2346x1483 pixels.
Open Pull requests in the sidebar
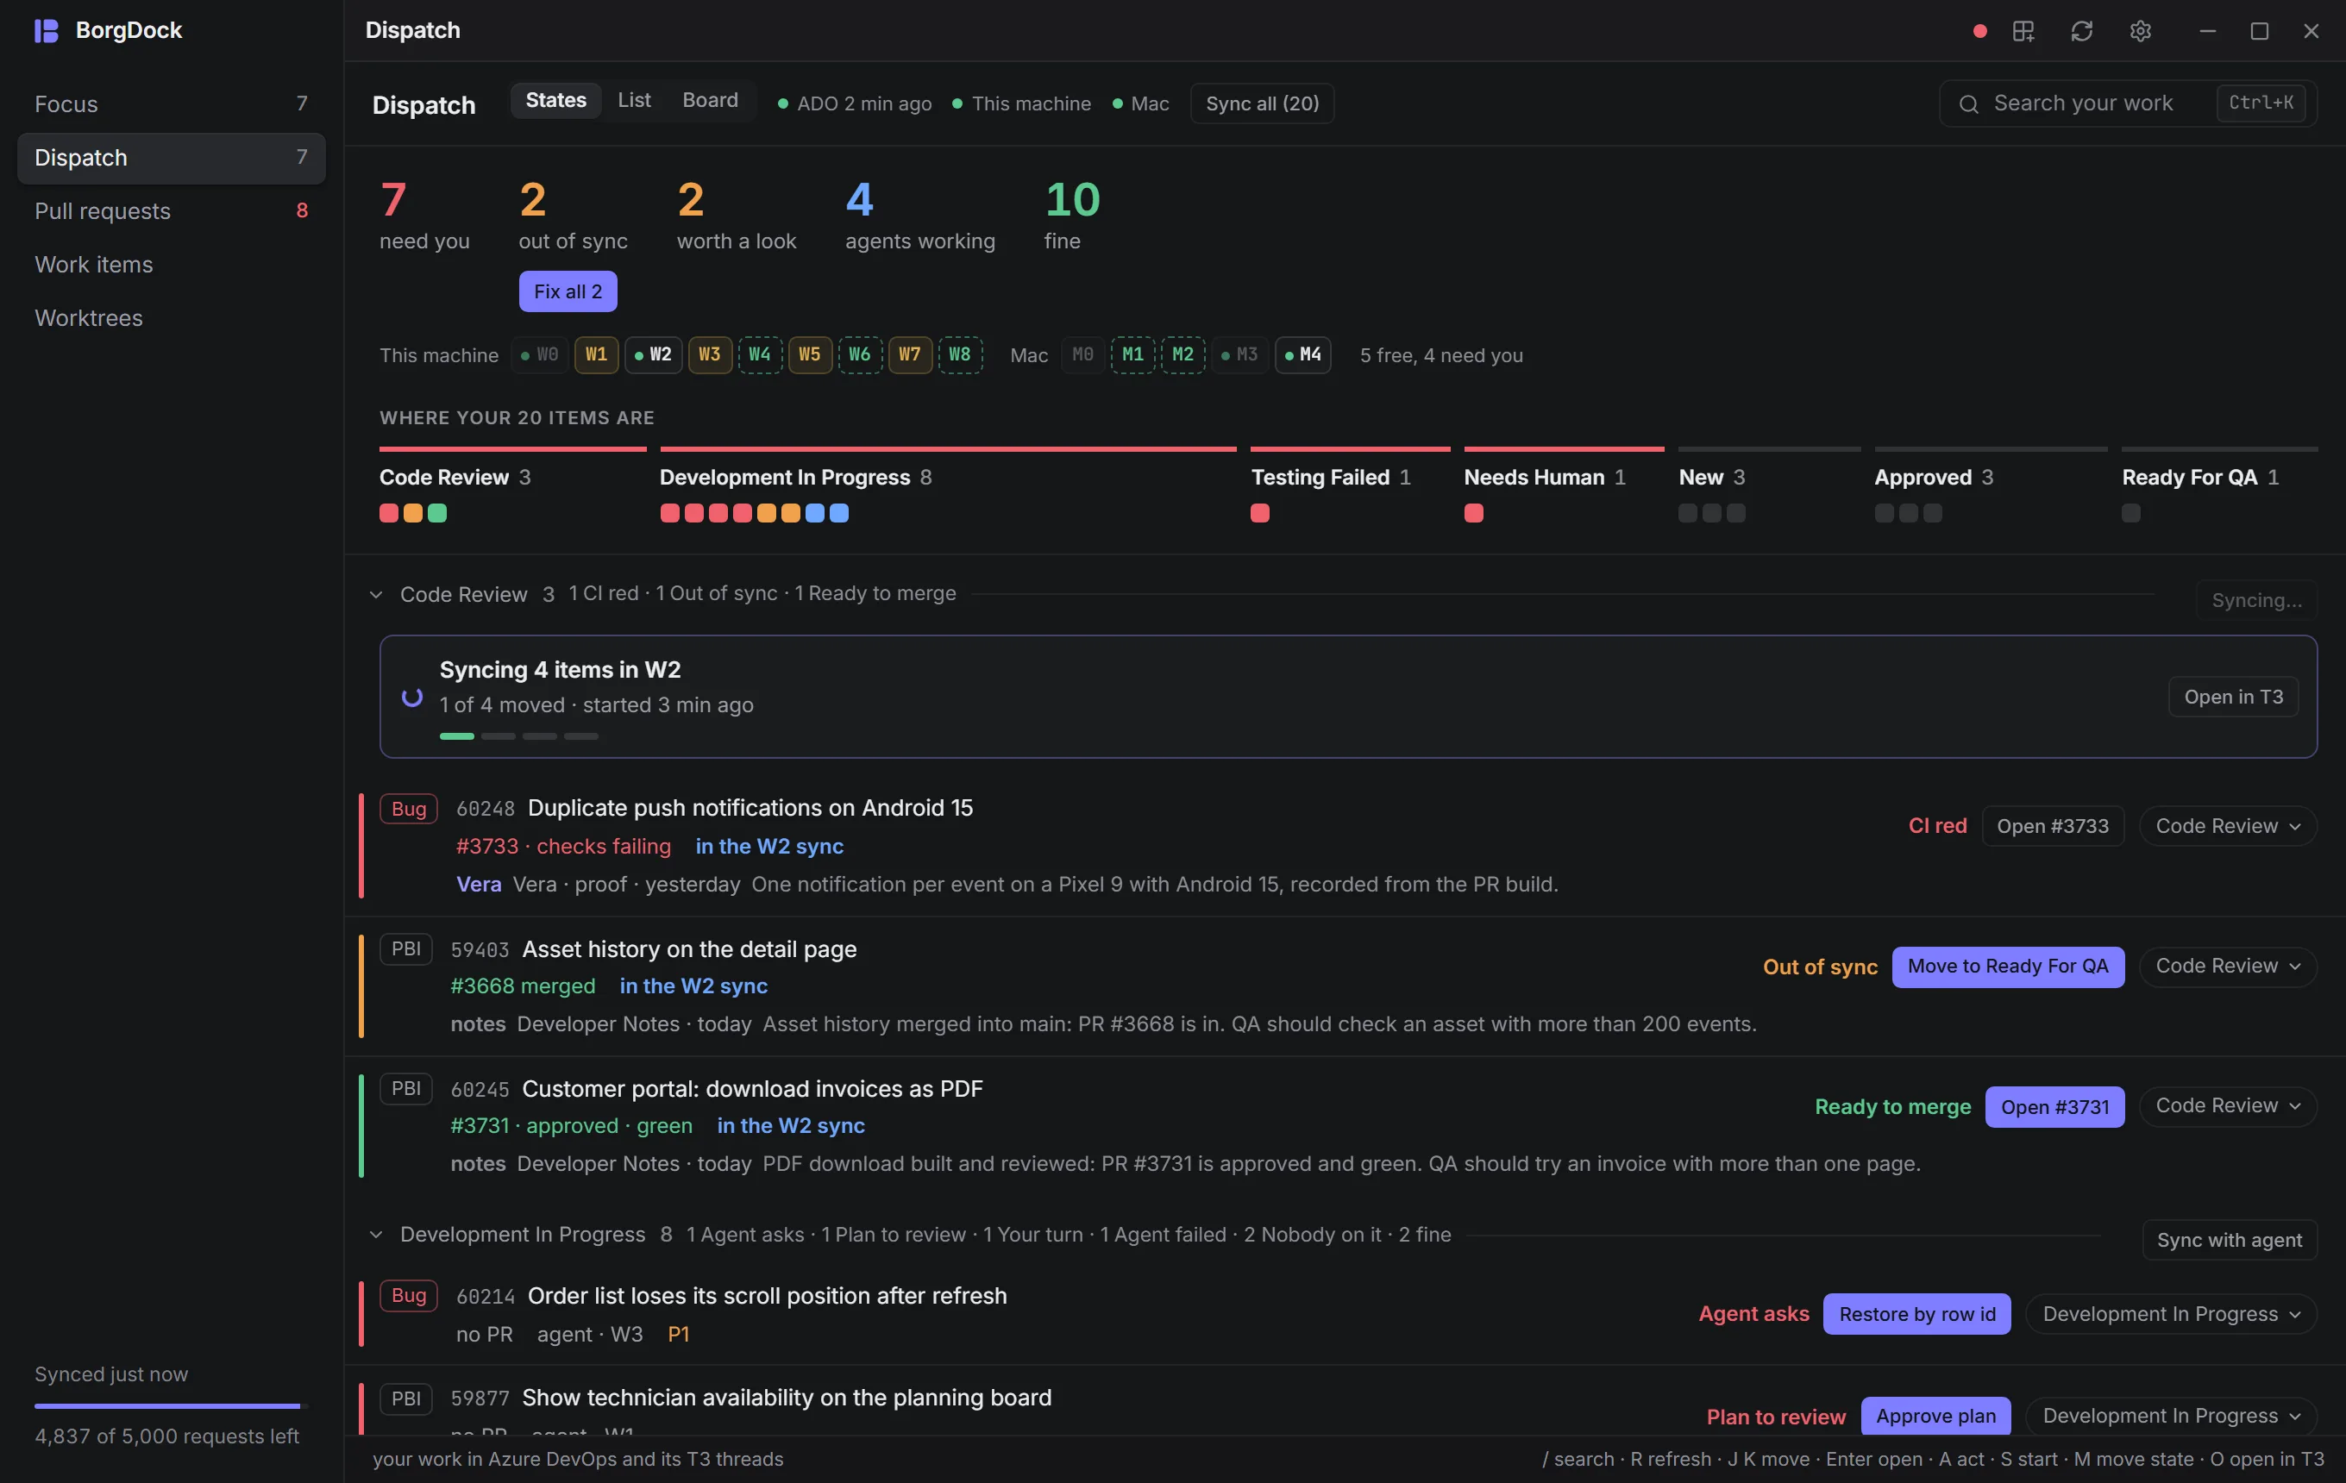(x=172, y=211)
